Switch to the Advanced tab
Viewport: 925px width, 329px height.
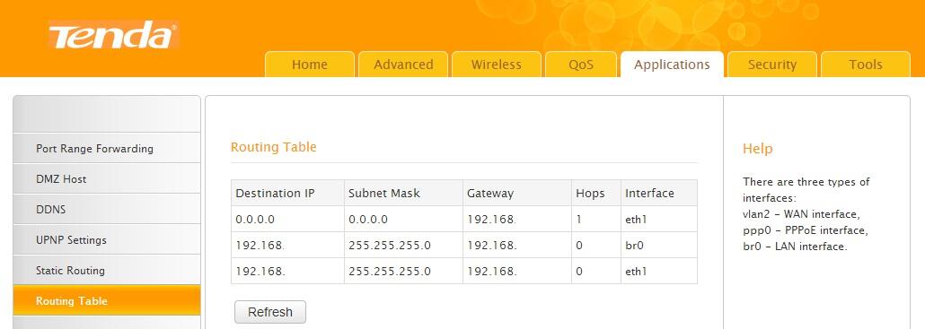click(x=403, y=65)
